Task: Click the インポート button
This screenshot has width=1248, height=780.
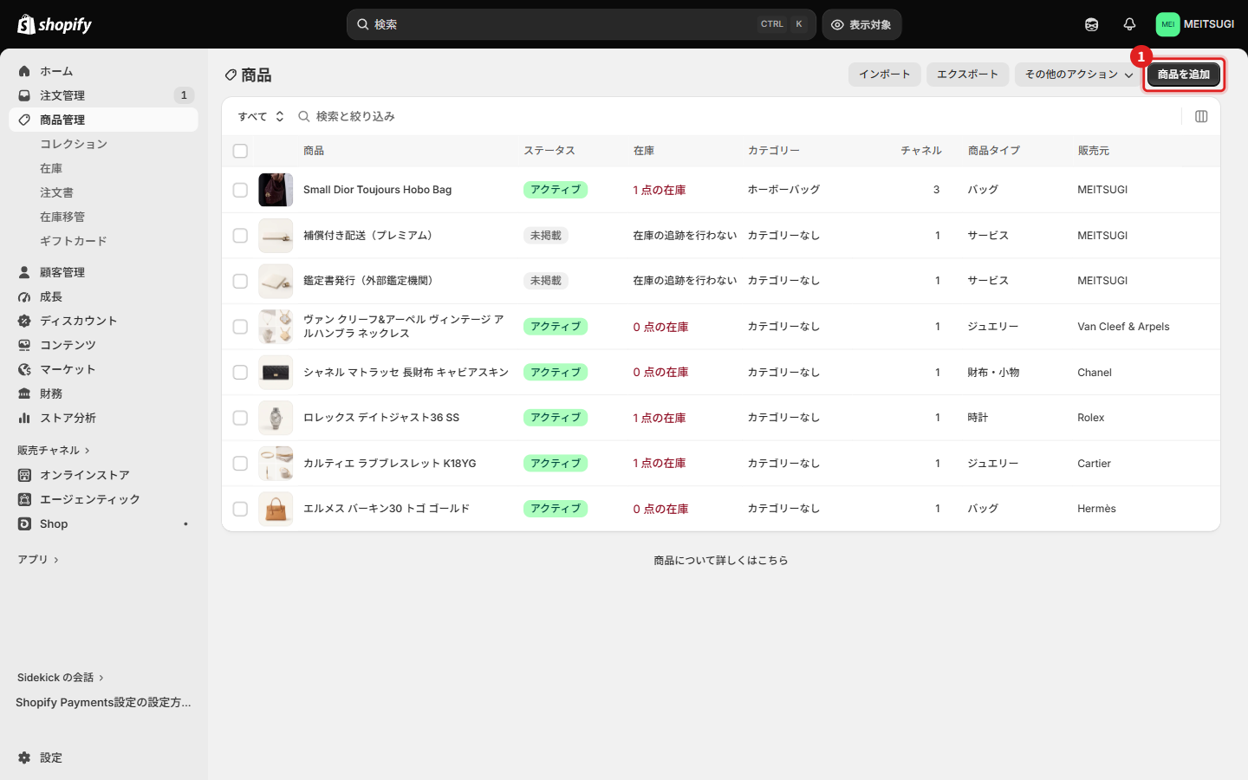Action: [885, 75]
